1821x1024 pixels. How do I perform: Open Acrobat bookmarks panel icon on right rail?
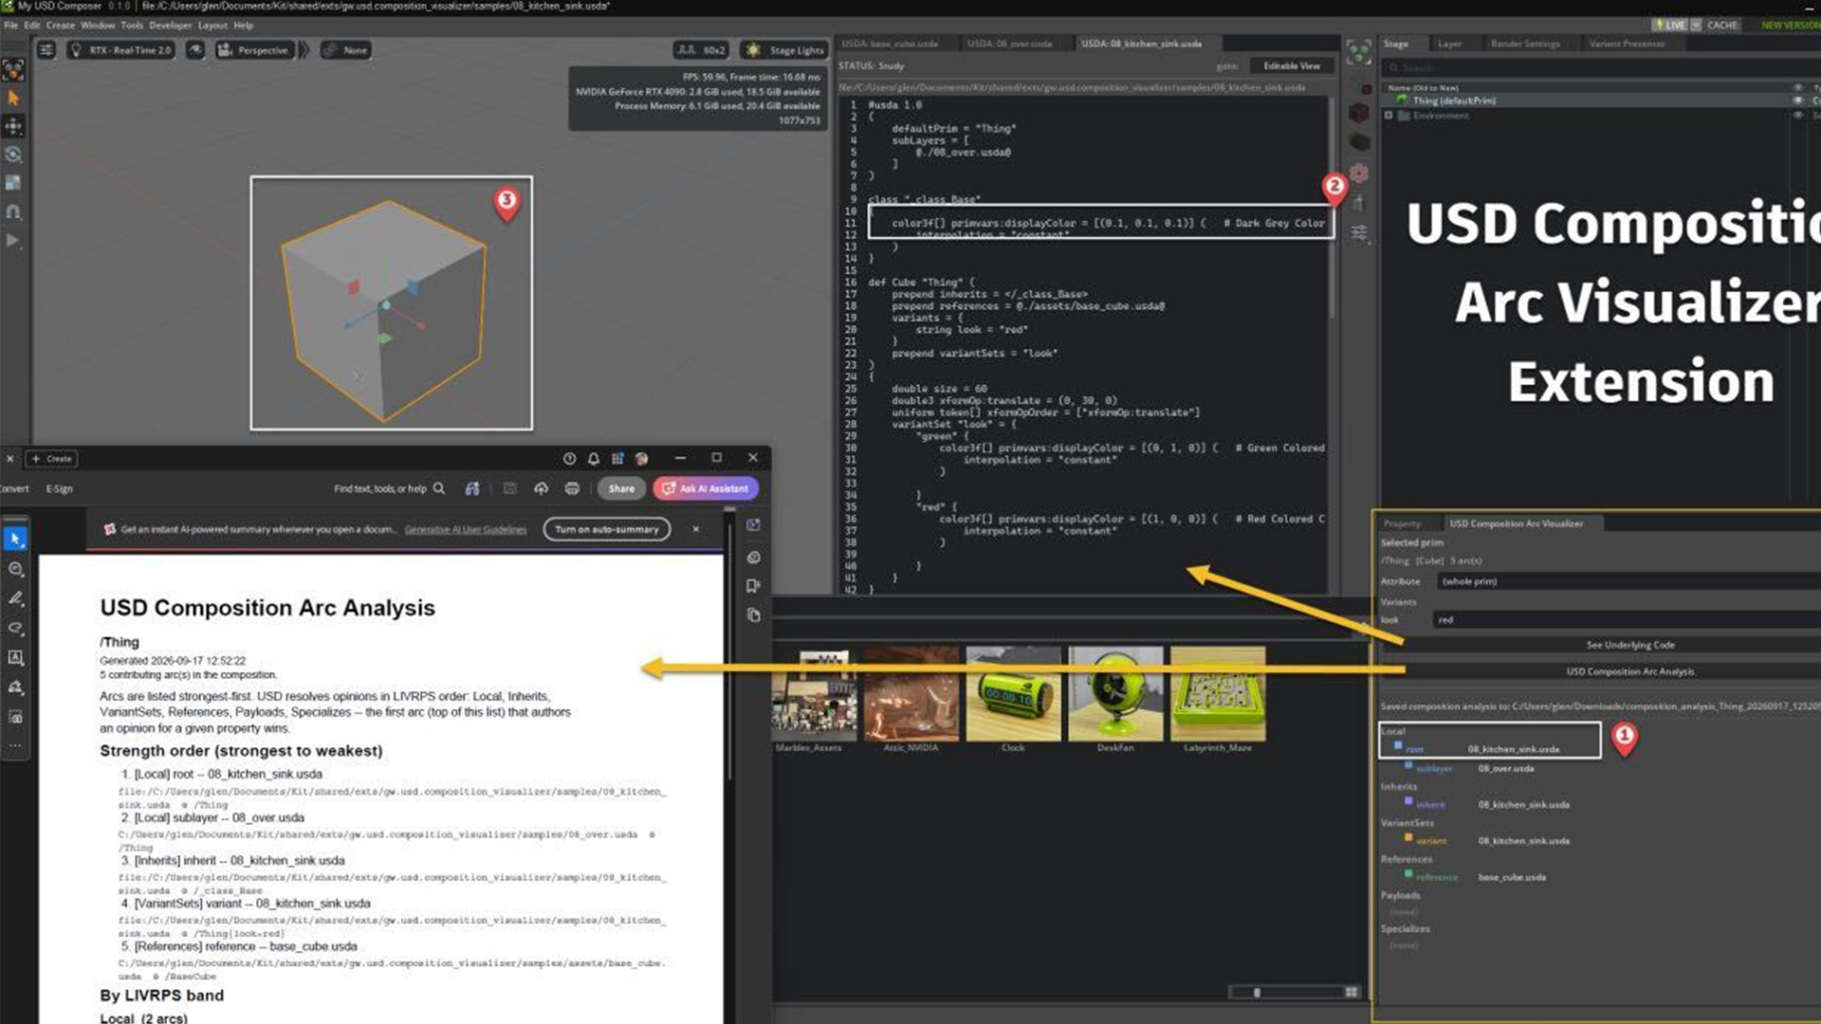753,586
